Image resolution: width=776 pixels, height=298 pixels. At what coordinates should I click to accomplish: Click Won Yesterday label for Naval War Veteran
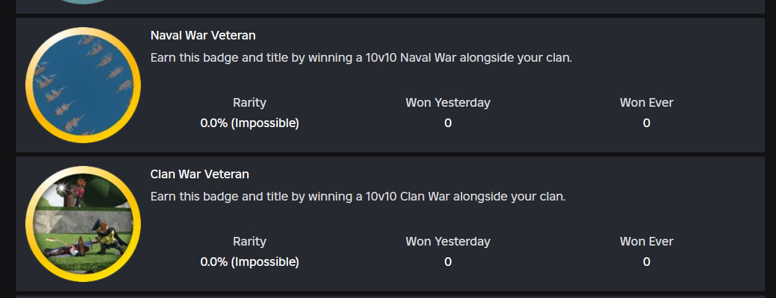(x=448, y=102)
